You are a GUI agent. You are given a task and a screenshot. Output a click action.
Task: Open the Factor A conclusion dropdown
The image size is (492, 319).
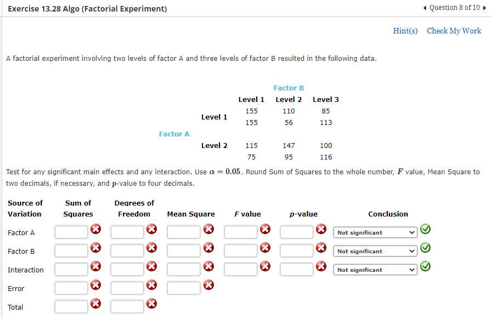tap(375, 232)
